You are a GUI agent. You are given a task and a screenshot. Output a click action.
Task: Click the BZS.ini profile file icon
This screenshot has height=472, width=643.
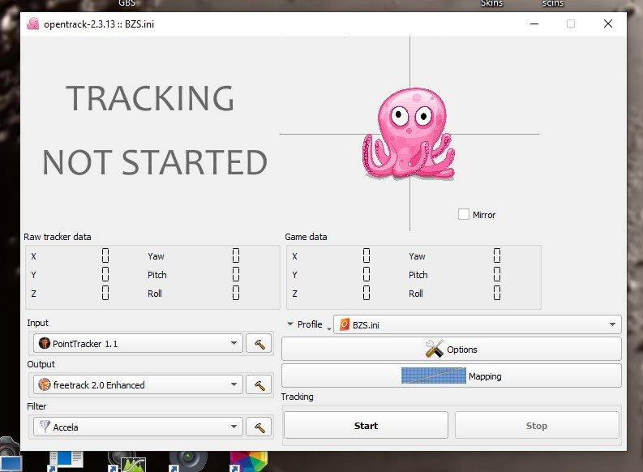click(x=345, y=324)
